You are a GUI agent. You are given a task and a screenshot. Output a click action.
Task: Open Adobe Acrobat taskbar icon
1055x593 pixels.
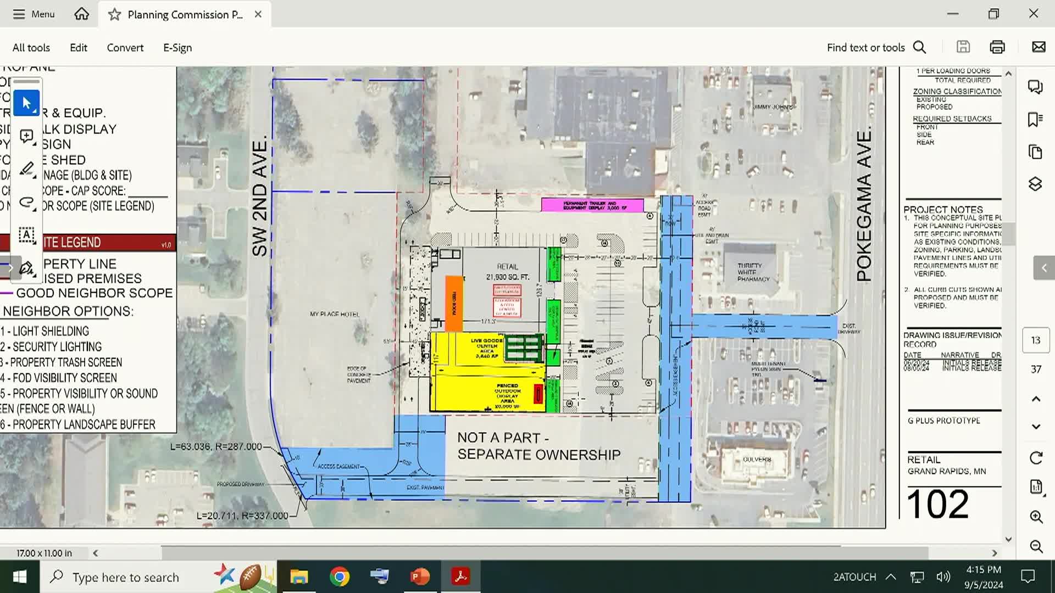pos(460,577)
